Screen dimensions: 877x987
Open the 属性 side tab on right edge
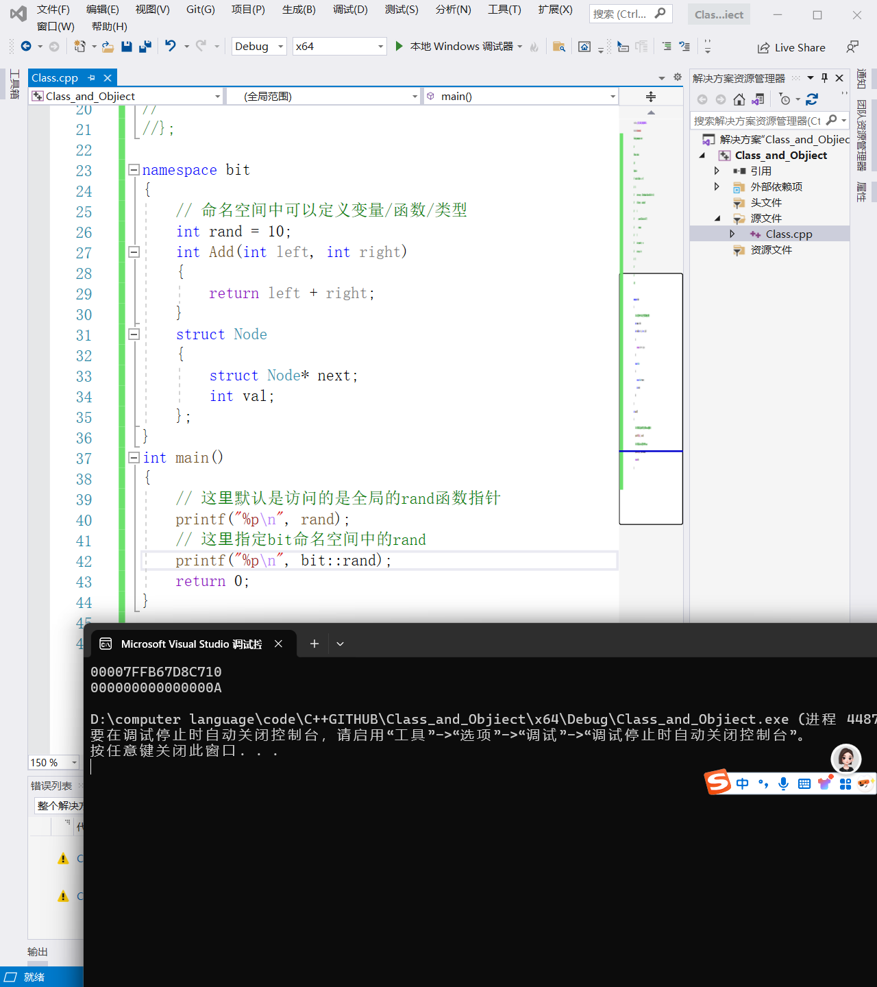(x=861, y=192)
